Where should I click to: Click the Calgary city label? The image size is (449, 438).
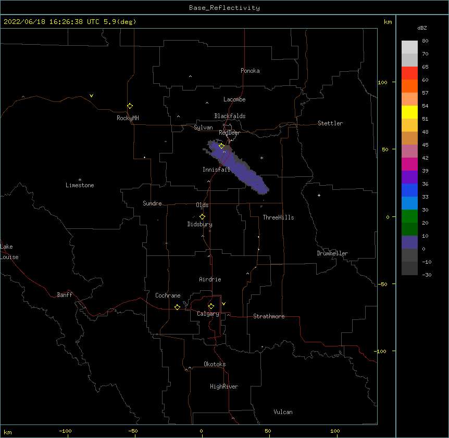pos(208,314)
